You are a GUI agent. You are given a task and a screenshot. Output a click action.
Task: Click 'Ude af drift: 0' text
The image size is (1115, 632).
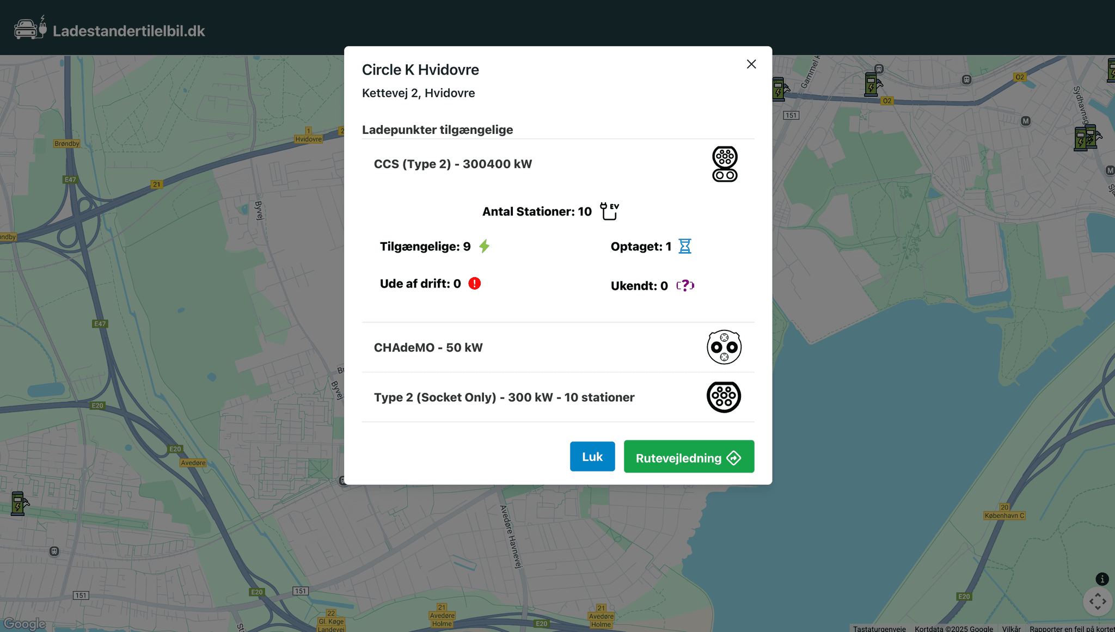(420, 284)
